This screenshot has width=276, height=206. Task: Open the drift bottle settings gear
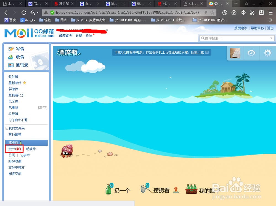[x=267, y=53]
